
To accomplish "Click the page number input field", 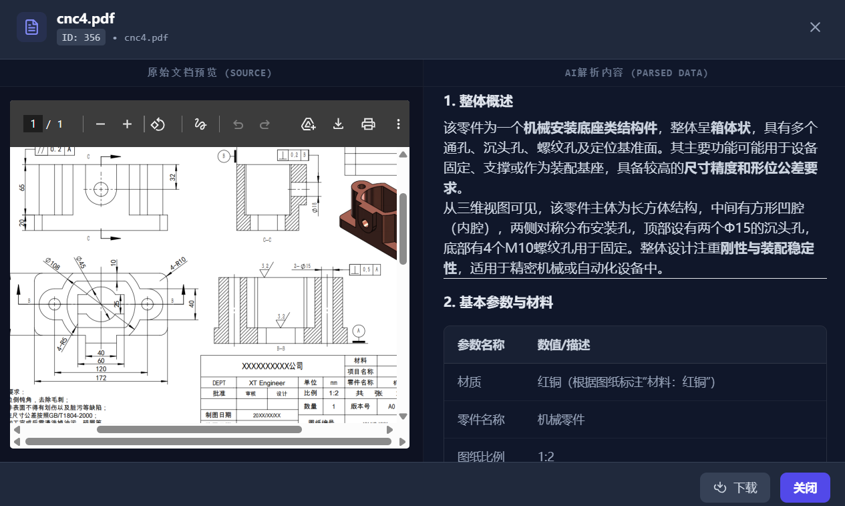I will point(33,124).
